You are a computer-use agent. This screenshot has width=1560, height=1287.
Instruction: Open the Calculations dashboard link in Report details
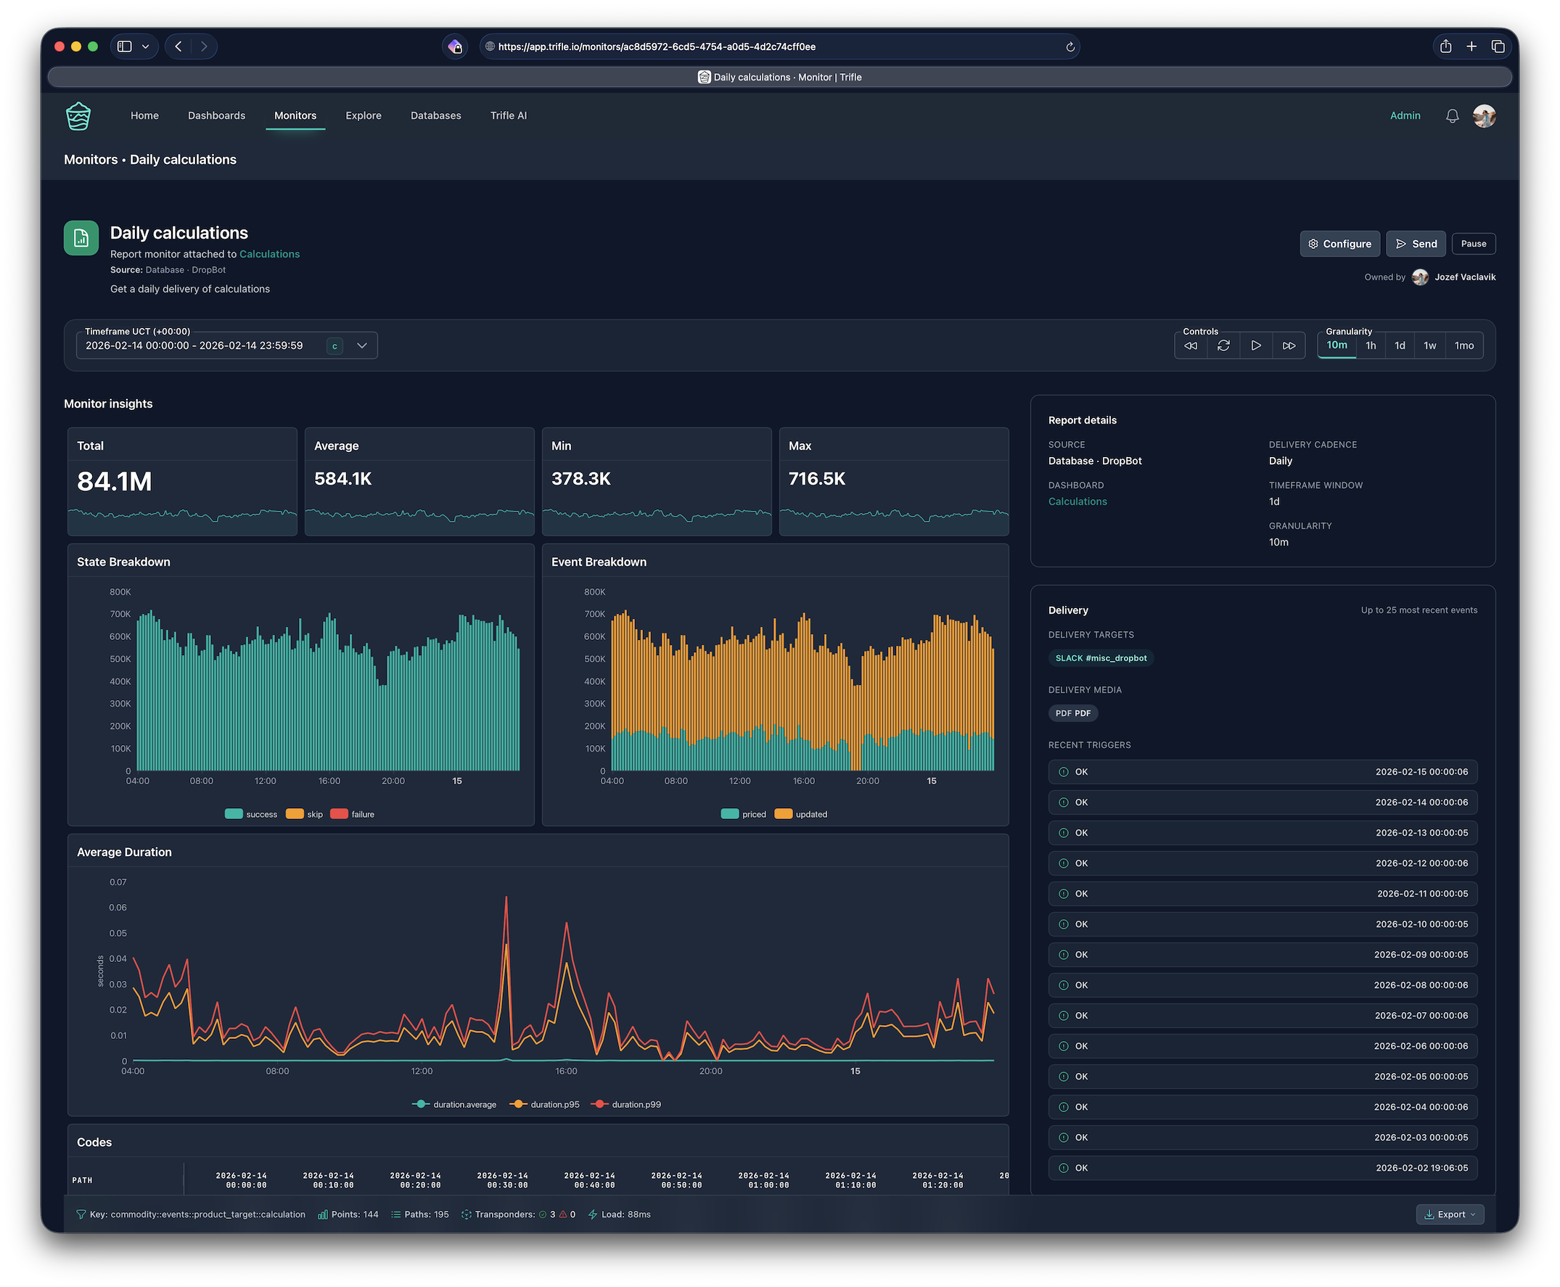pos(1077,502)
